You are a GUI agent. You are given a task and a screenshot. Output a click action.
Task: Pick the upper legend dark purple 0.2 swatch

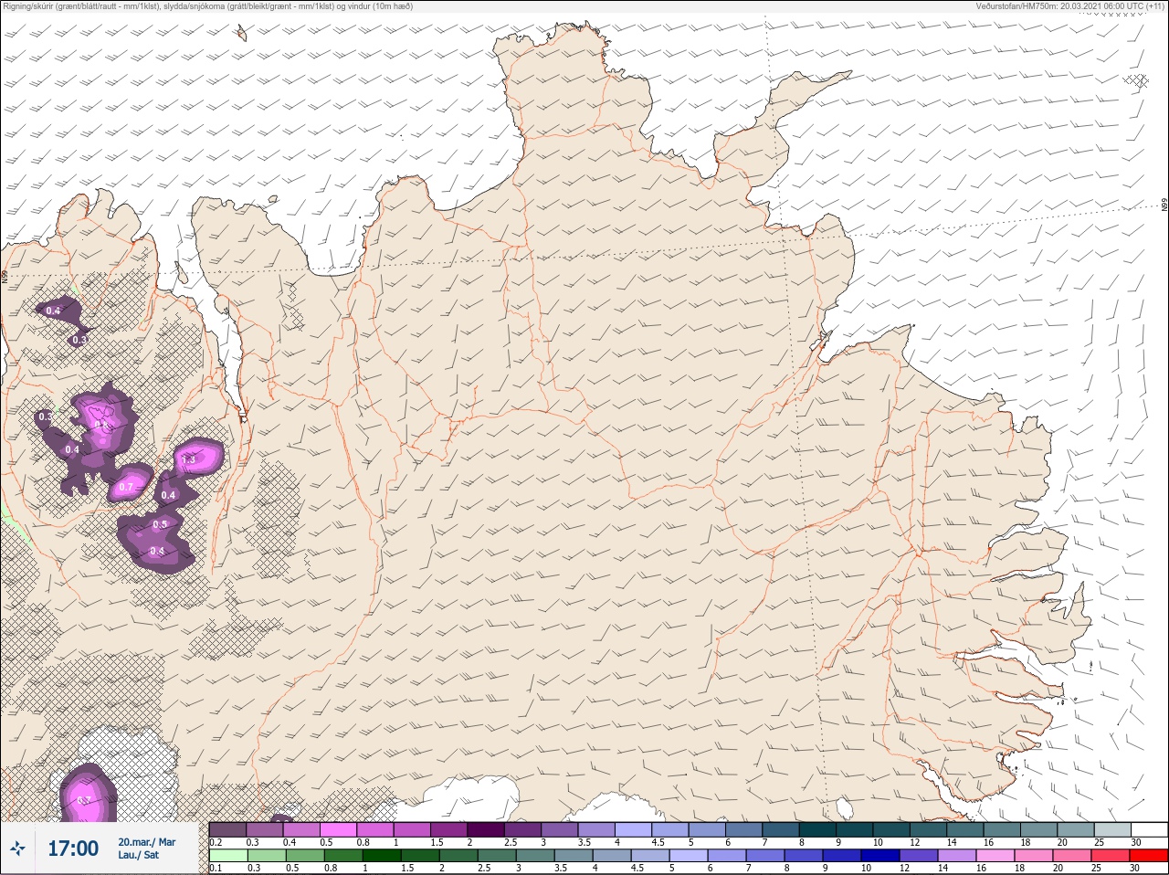(227, 830)
